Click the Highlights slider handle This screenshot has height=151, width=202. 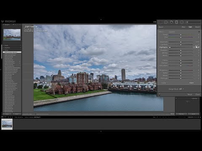point(170,47)
